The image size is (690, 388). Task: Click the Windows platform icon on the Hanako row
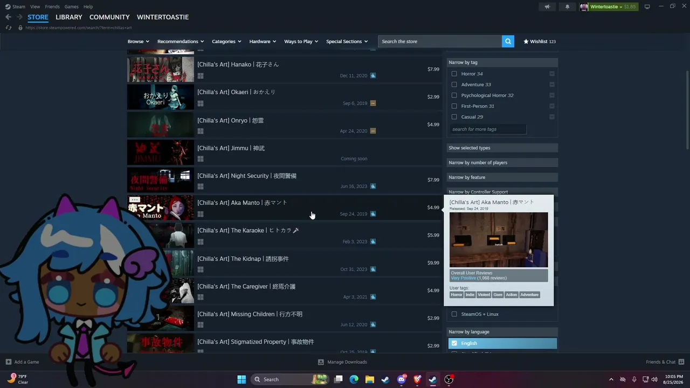click(201, 76)
